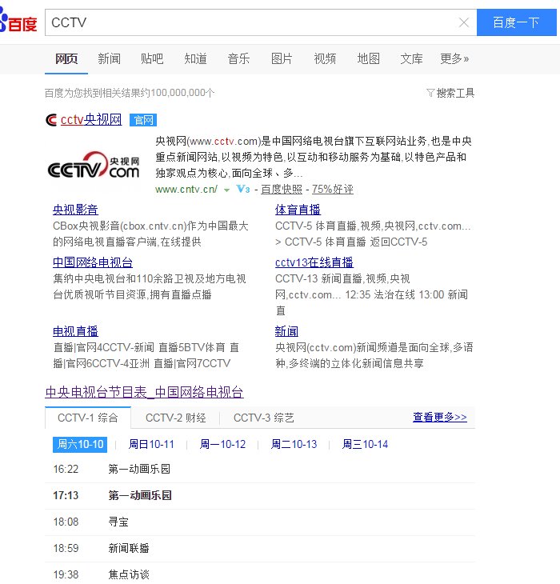Screen dimensions: 560x584
Task: Open 中央电视台节目表_中国网络电视台 result
Action: (x=145, y=392)
